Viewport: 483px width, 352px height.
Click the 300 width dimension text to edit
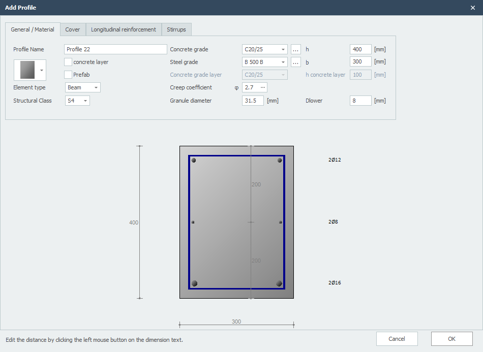tap(236, 322)
